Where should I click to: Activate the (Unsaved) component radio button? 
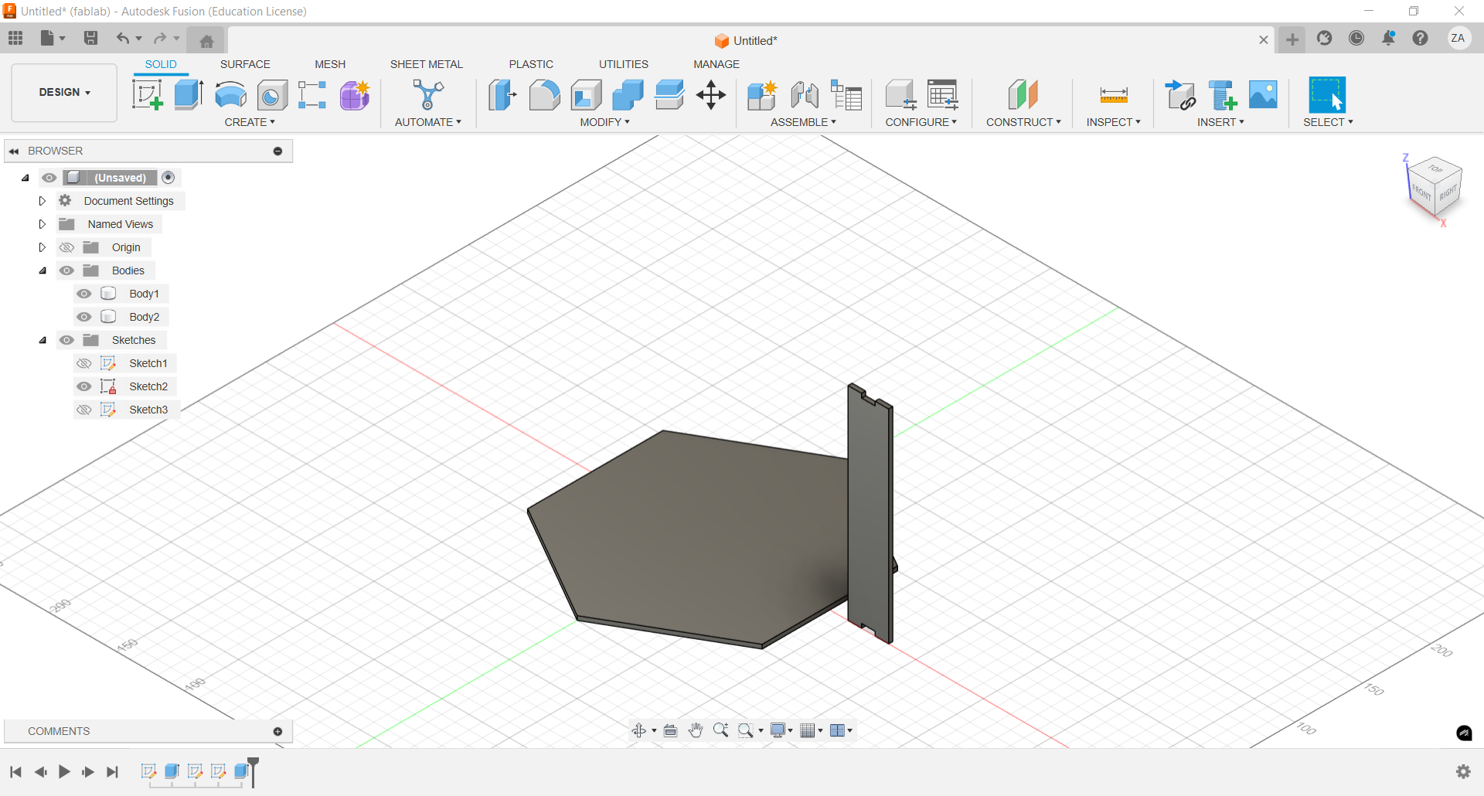(x=168, y=178)
